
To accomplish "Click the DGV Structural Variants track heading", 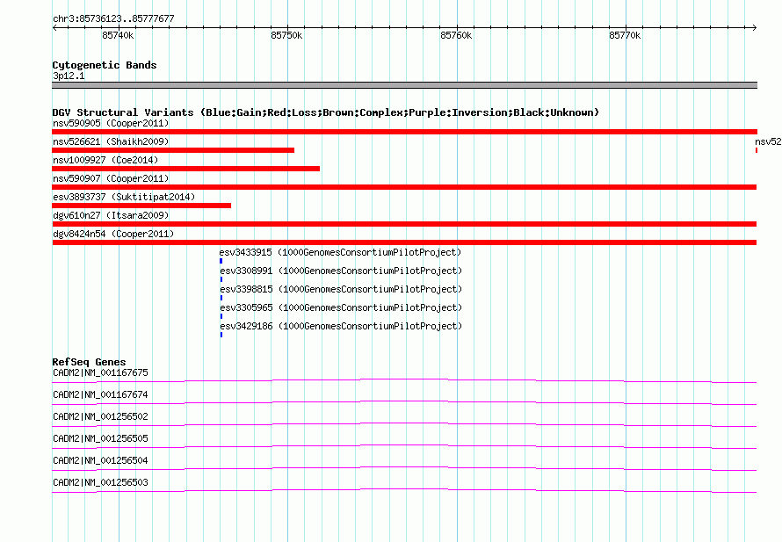I will pyautogui.click(x=326, y=112).
